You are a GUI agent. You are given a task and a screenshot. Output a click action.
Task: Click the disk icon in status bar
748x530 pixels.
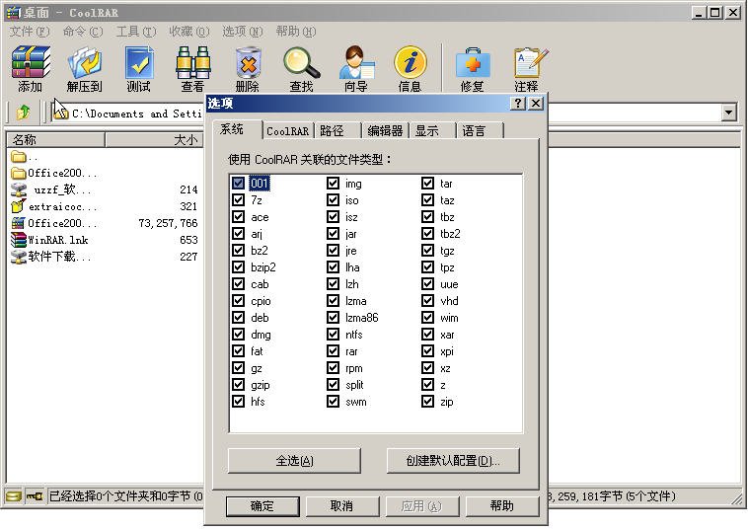coord(14,496)
